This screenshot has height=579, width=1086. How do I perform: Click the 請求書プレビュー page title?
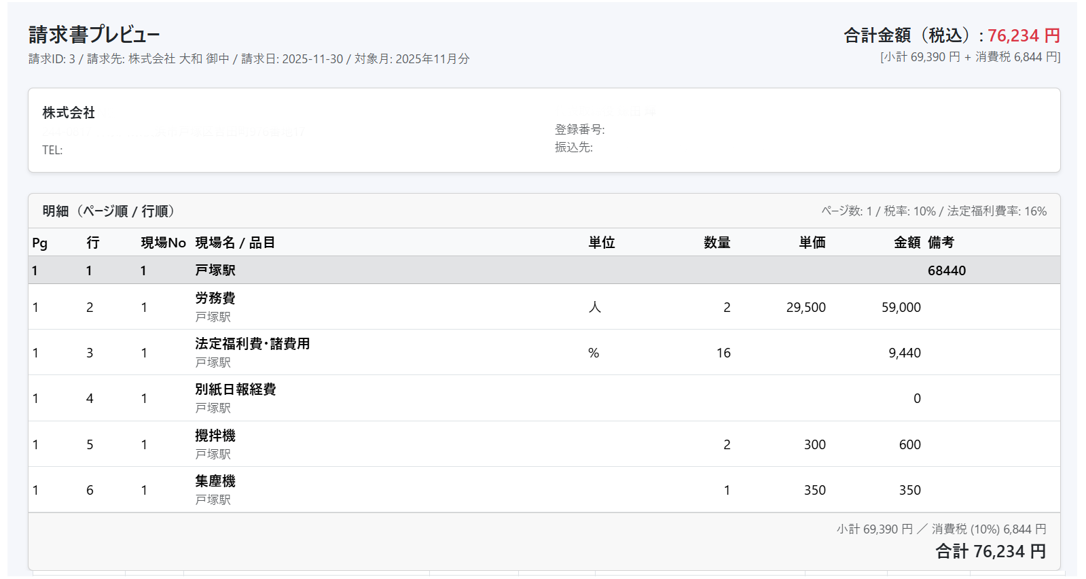coord(94,35)
